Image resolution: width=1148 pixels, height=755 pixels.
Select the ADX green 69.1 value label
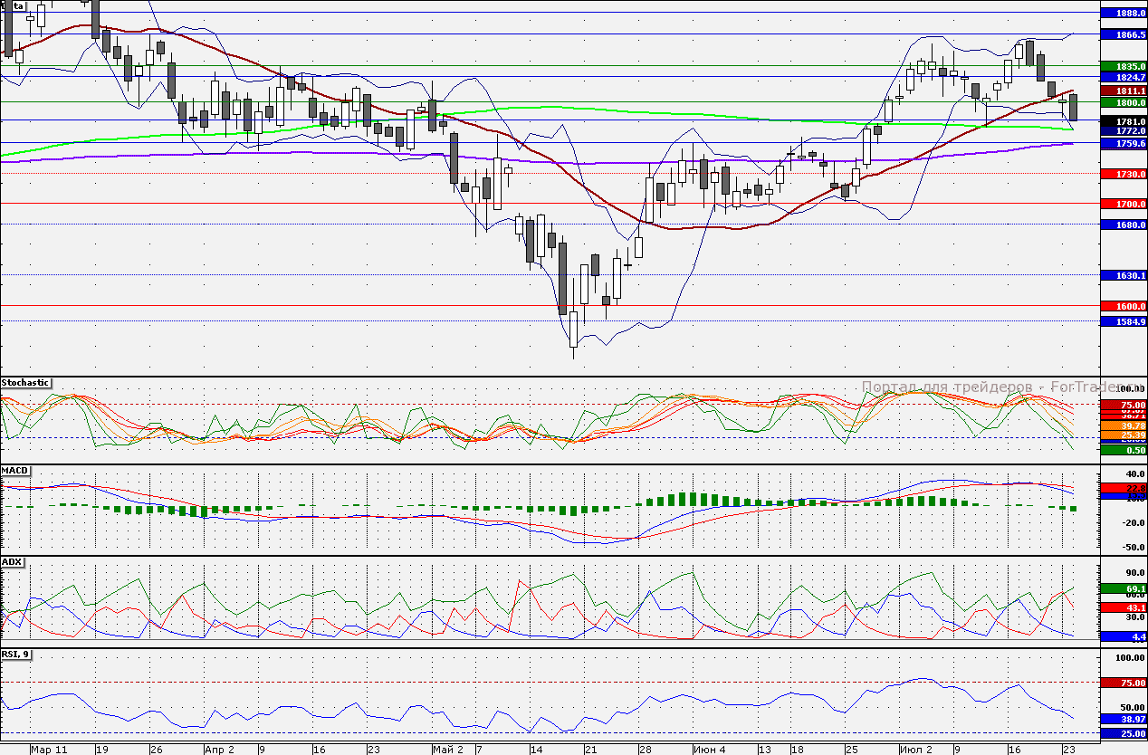(x=1123, y=588)
